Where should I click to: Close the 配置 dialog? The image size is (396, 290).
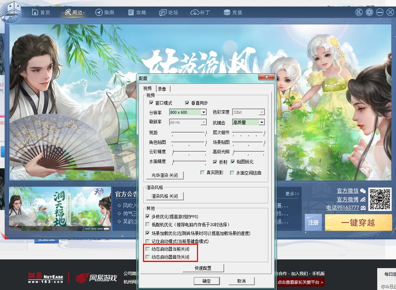click(267, 77)
